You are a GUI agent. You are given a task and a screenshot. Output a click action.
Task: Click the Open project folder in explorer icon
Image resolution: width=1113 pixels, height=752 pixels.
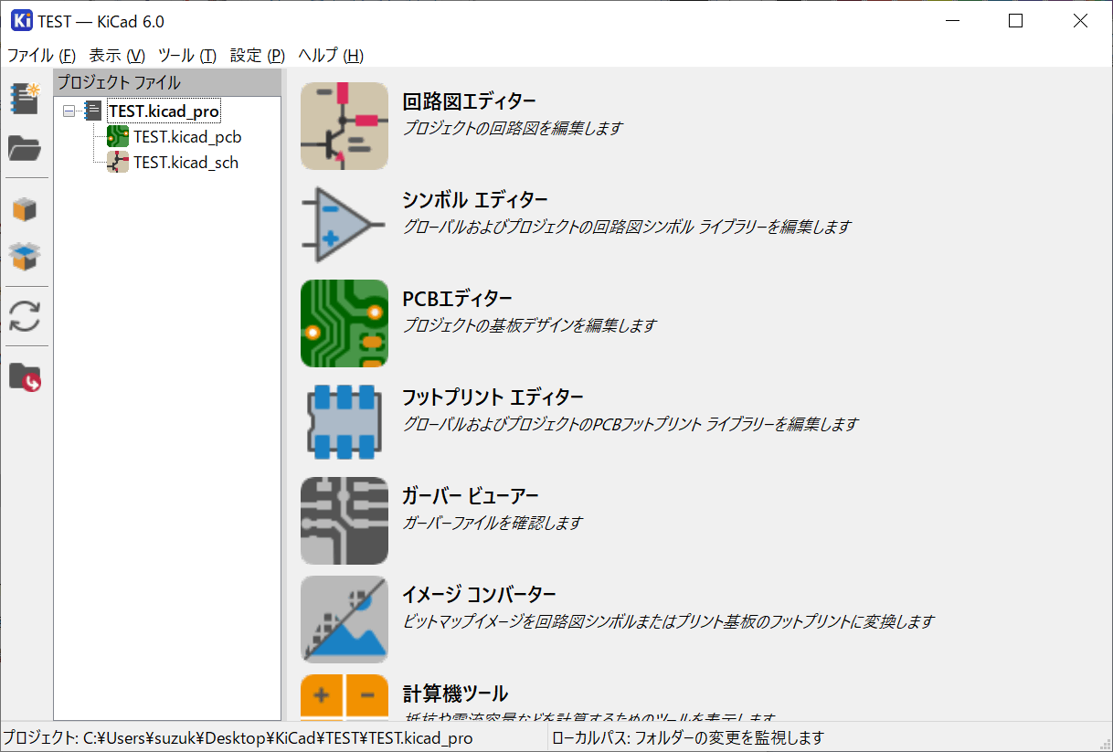(x=25, y=376)
